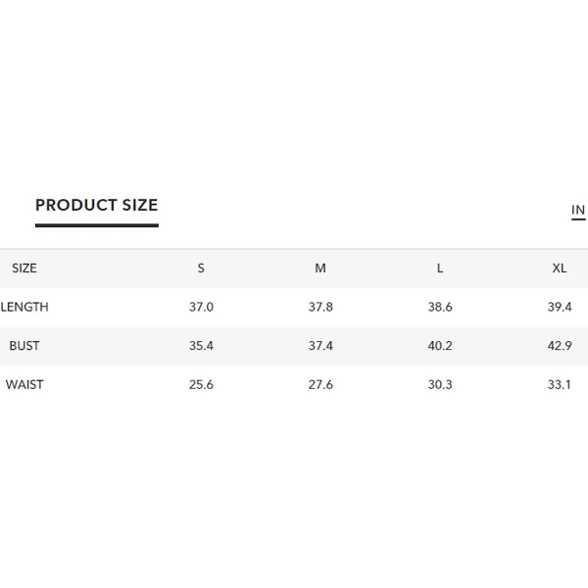Click the 40.2 bust value for L
This screenshot has width=588, height=588.
coord(440,346)
